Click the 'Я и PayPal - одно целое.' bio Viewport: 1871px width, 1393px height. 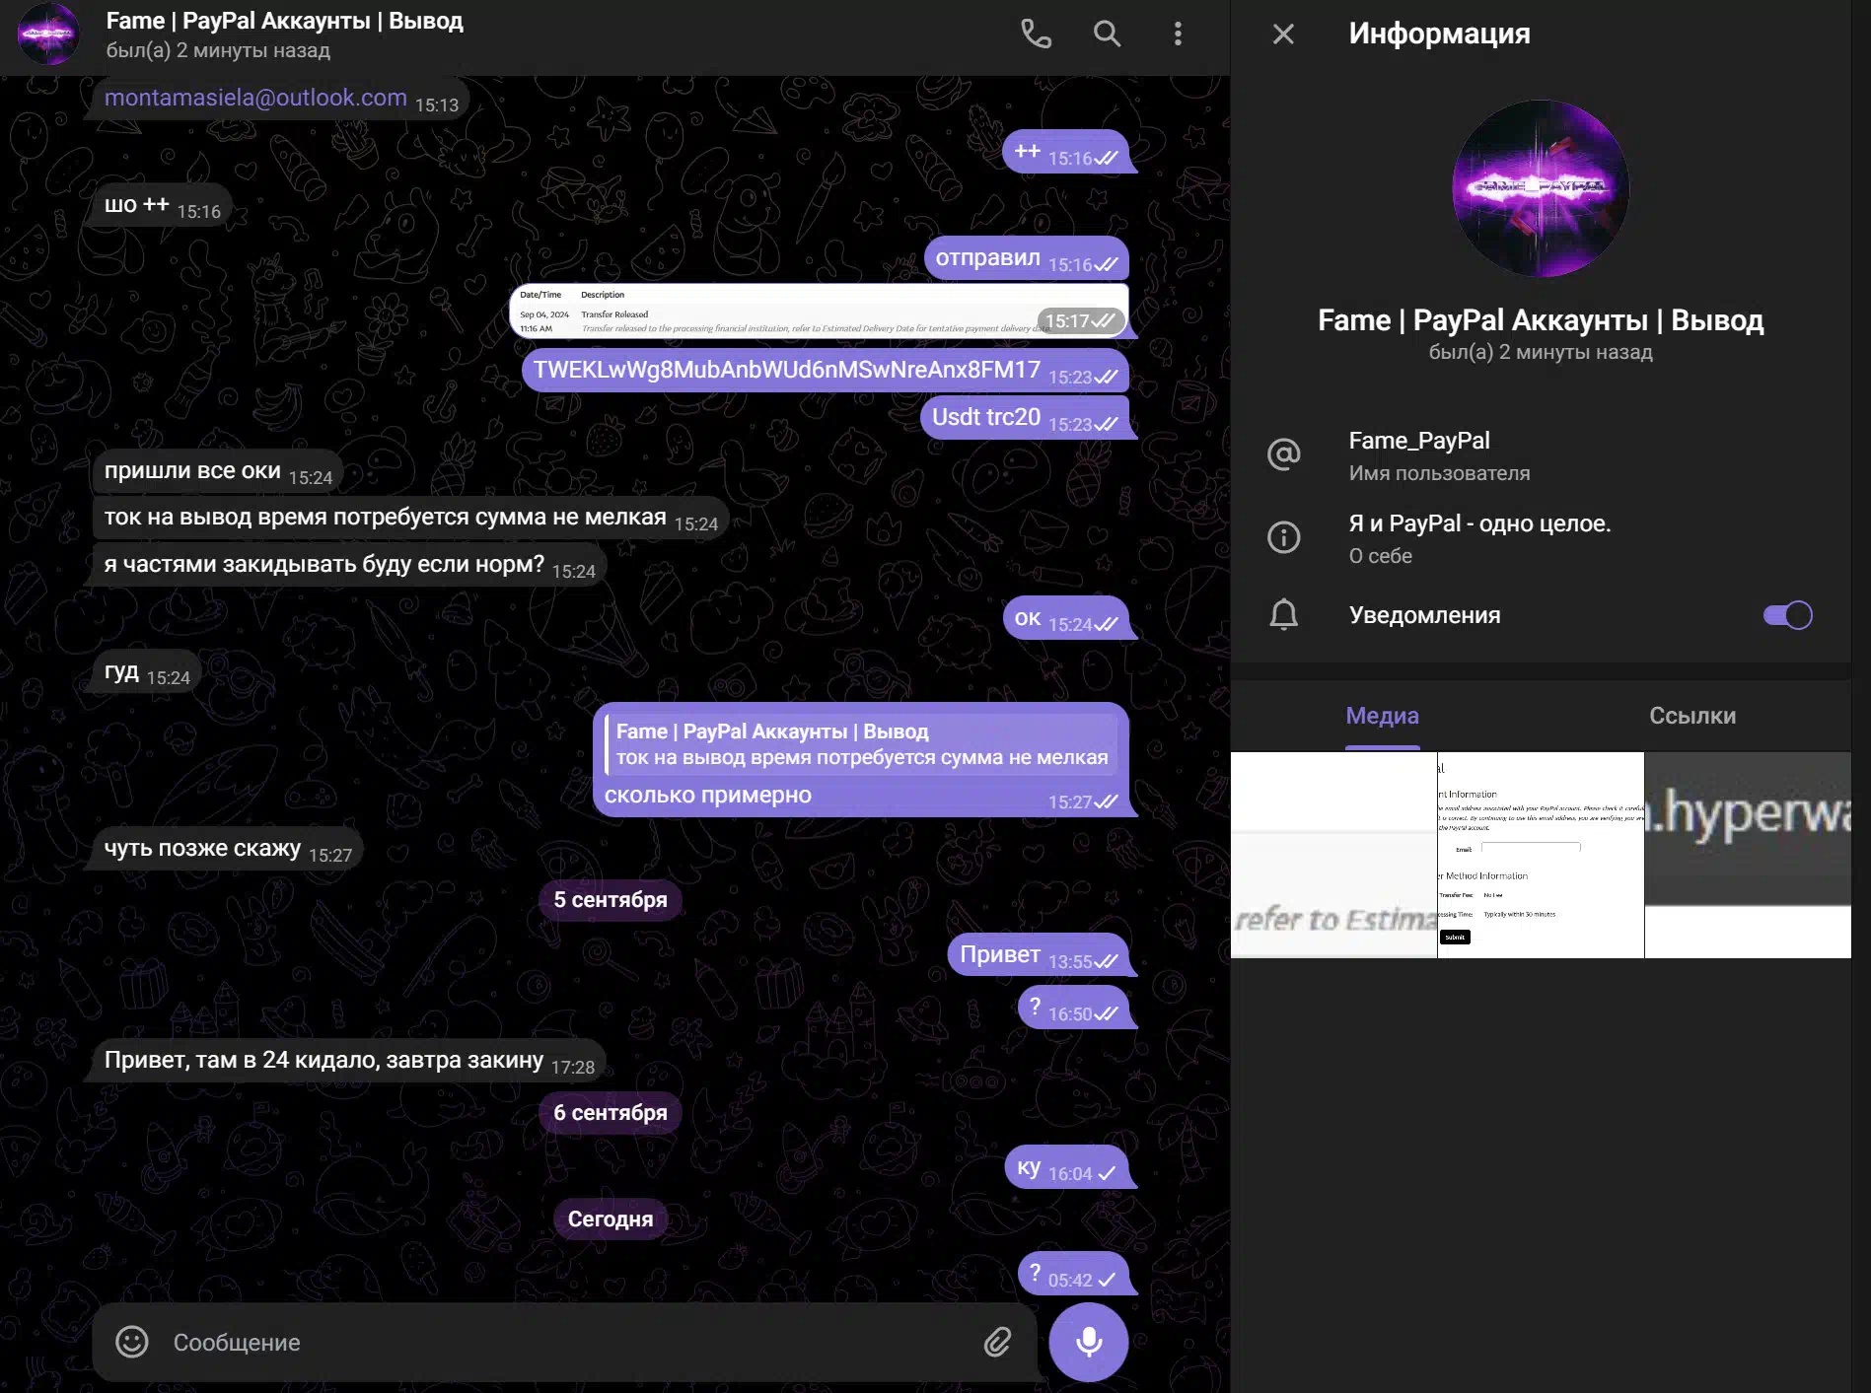(1479, 523)
